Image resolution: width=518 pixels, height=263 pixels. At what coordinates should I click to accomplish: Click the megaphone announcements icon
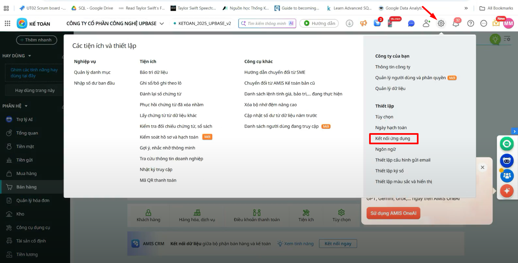pos(364,23)
